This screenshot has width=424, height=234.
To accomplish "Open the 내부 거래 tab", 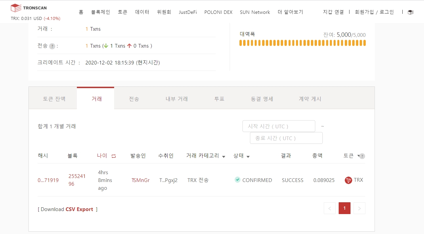I will (x=176, y=99).
